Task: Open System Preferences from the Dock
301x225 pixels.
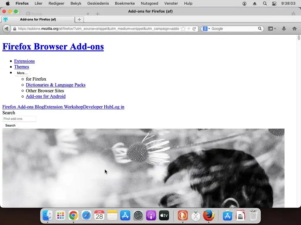Action: pos(138,216)
